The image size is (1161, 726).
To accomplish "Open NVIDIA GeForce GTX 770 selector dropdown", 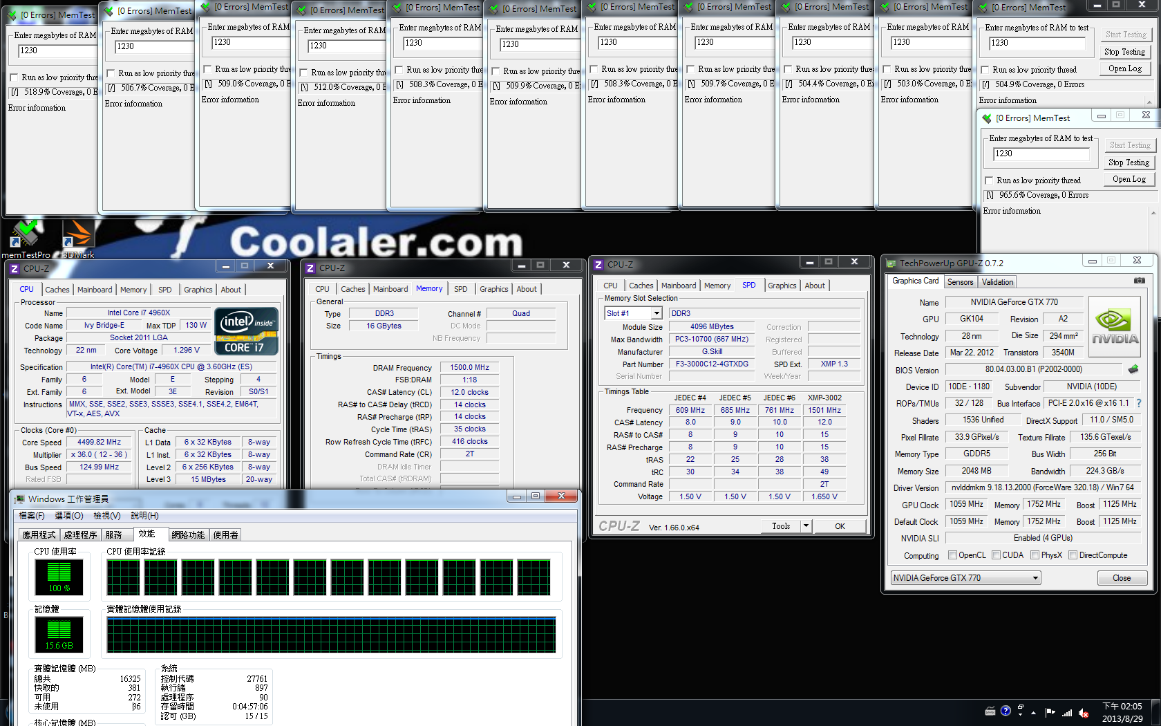I will (x=965, y=578).
